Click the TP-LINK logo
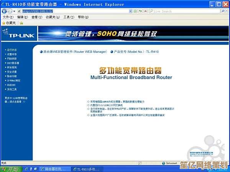Image resolution: width=230 pixels, height=172 pixels. 19,34
